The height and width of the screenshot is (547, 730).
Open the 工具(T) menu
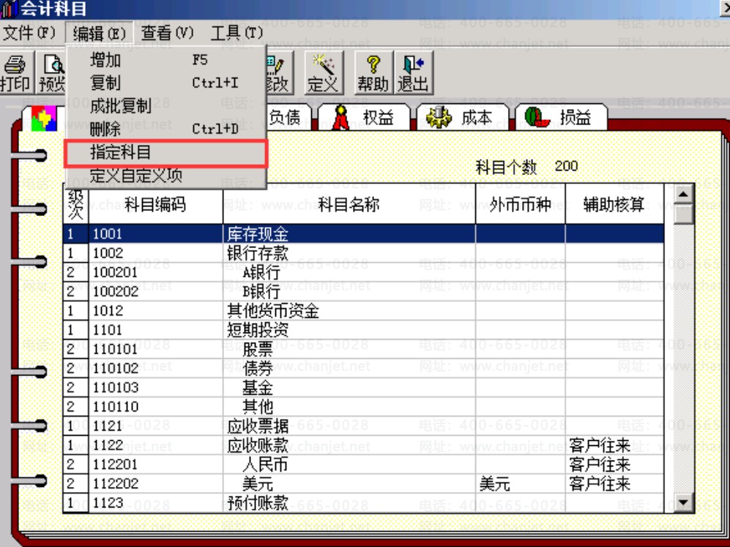pos(236,33)
